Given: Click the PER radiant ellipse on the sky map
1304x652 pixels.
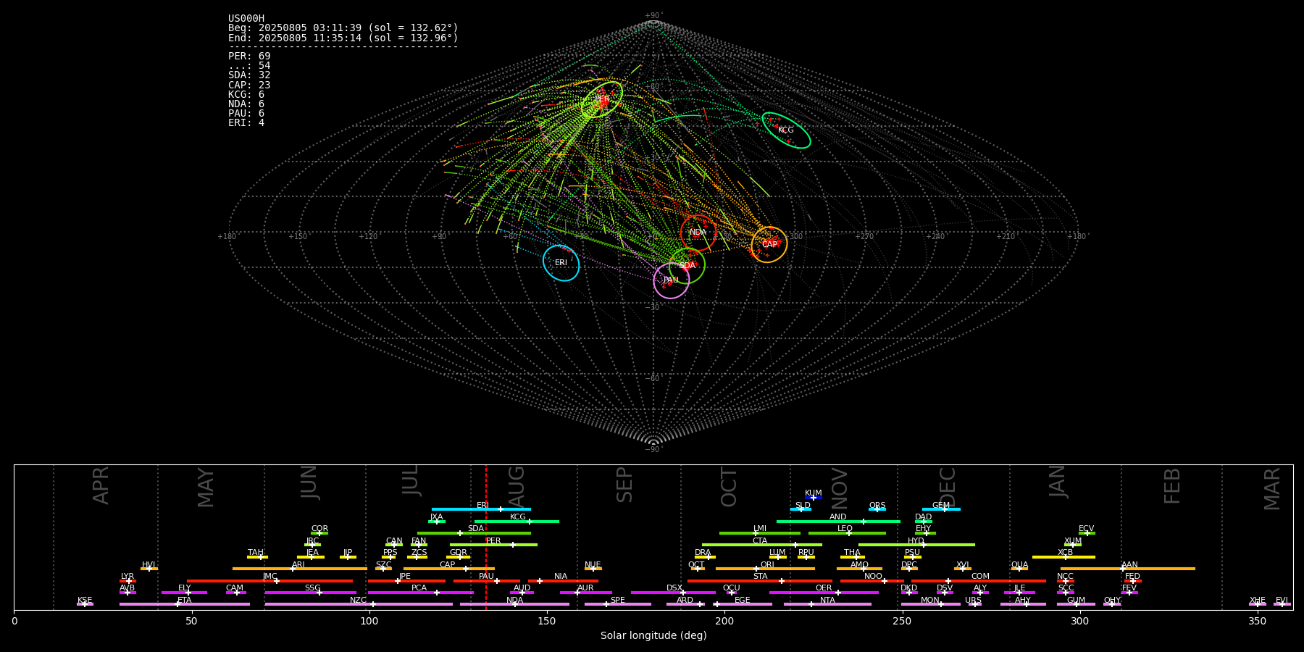Looking at the screenshot, I should (x=602, y=99).
